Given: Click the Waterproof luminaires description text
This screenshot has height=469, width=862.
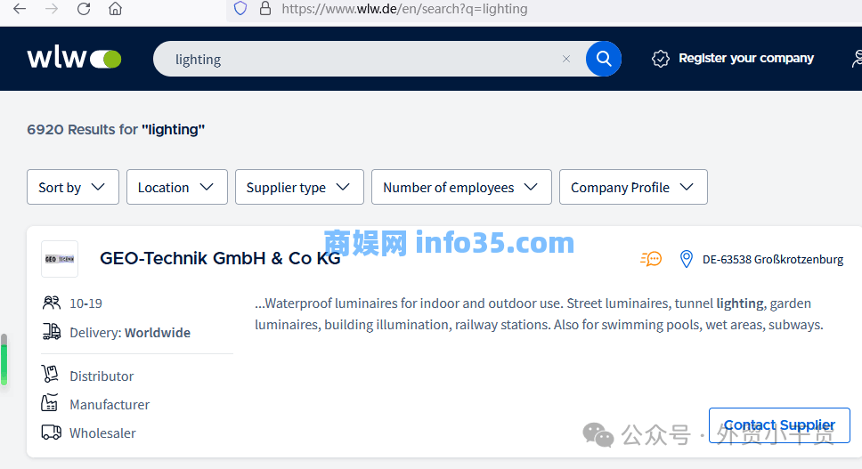Looking at the screenshot, I should (x=539, y=314).
